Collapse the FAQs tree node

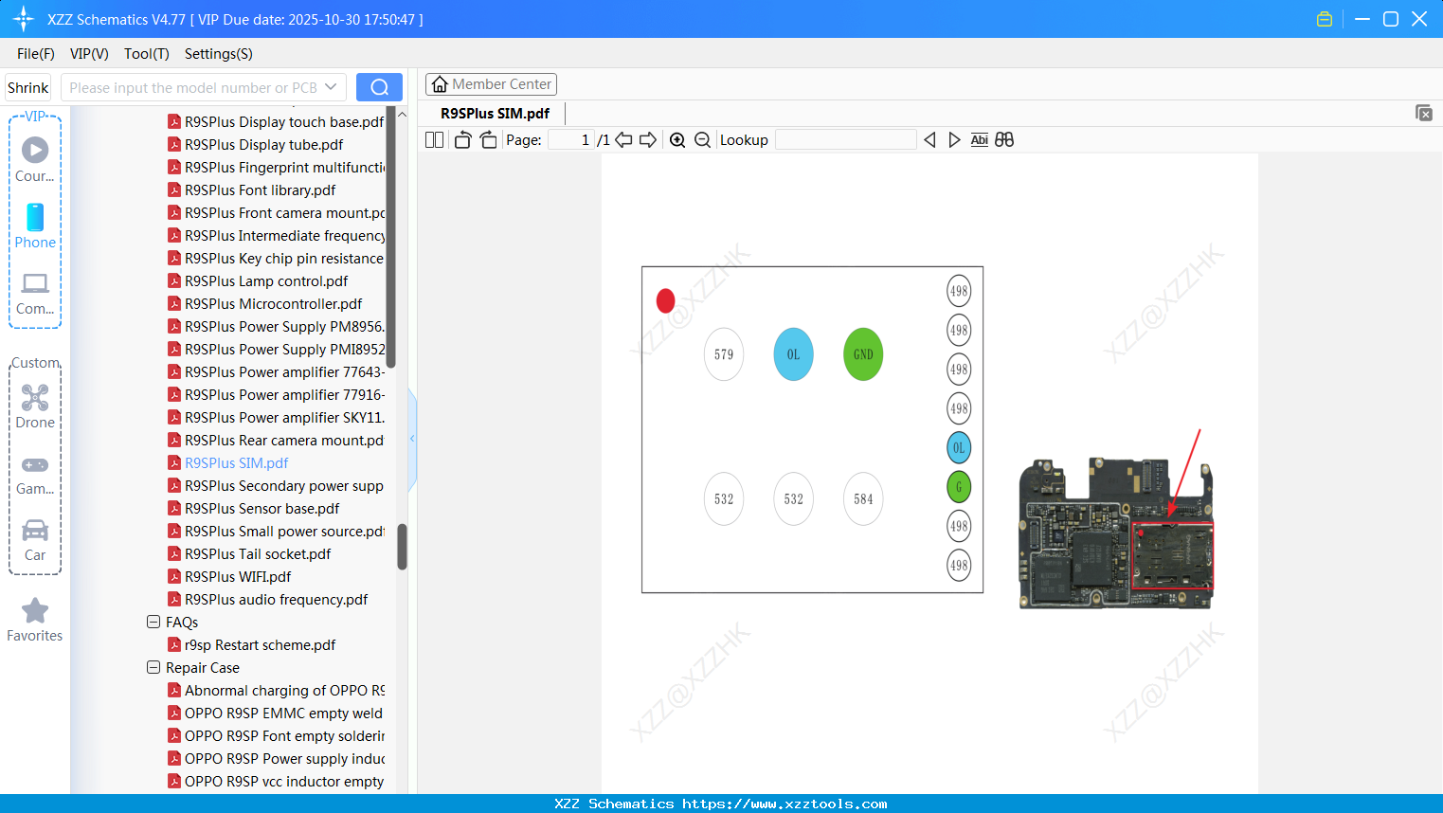pos(153,622)
